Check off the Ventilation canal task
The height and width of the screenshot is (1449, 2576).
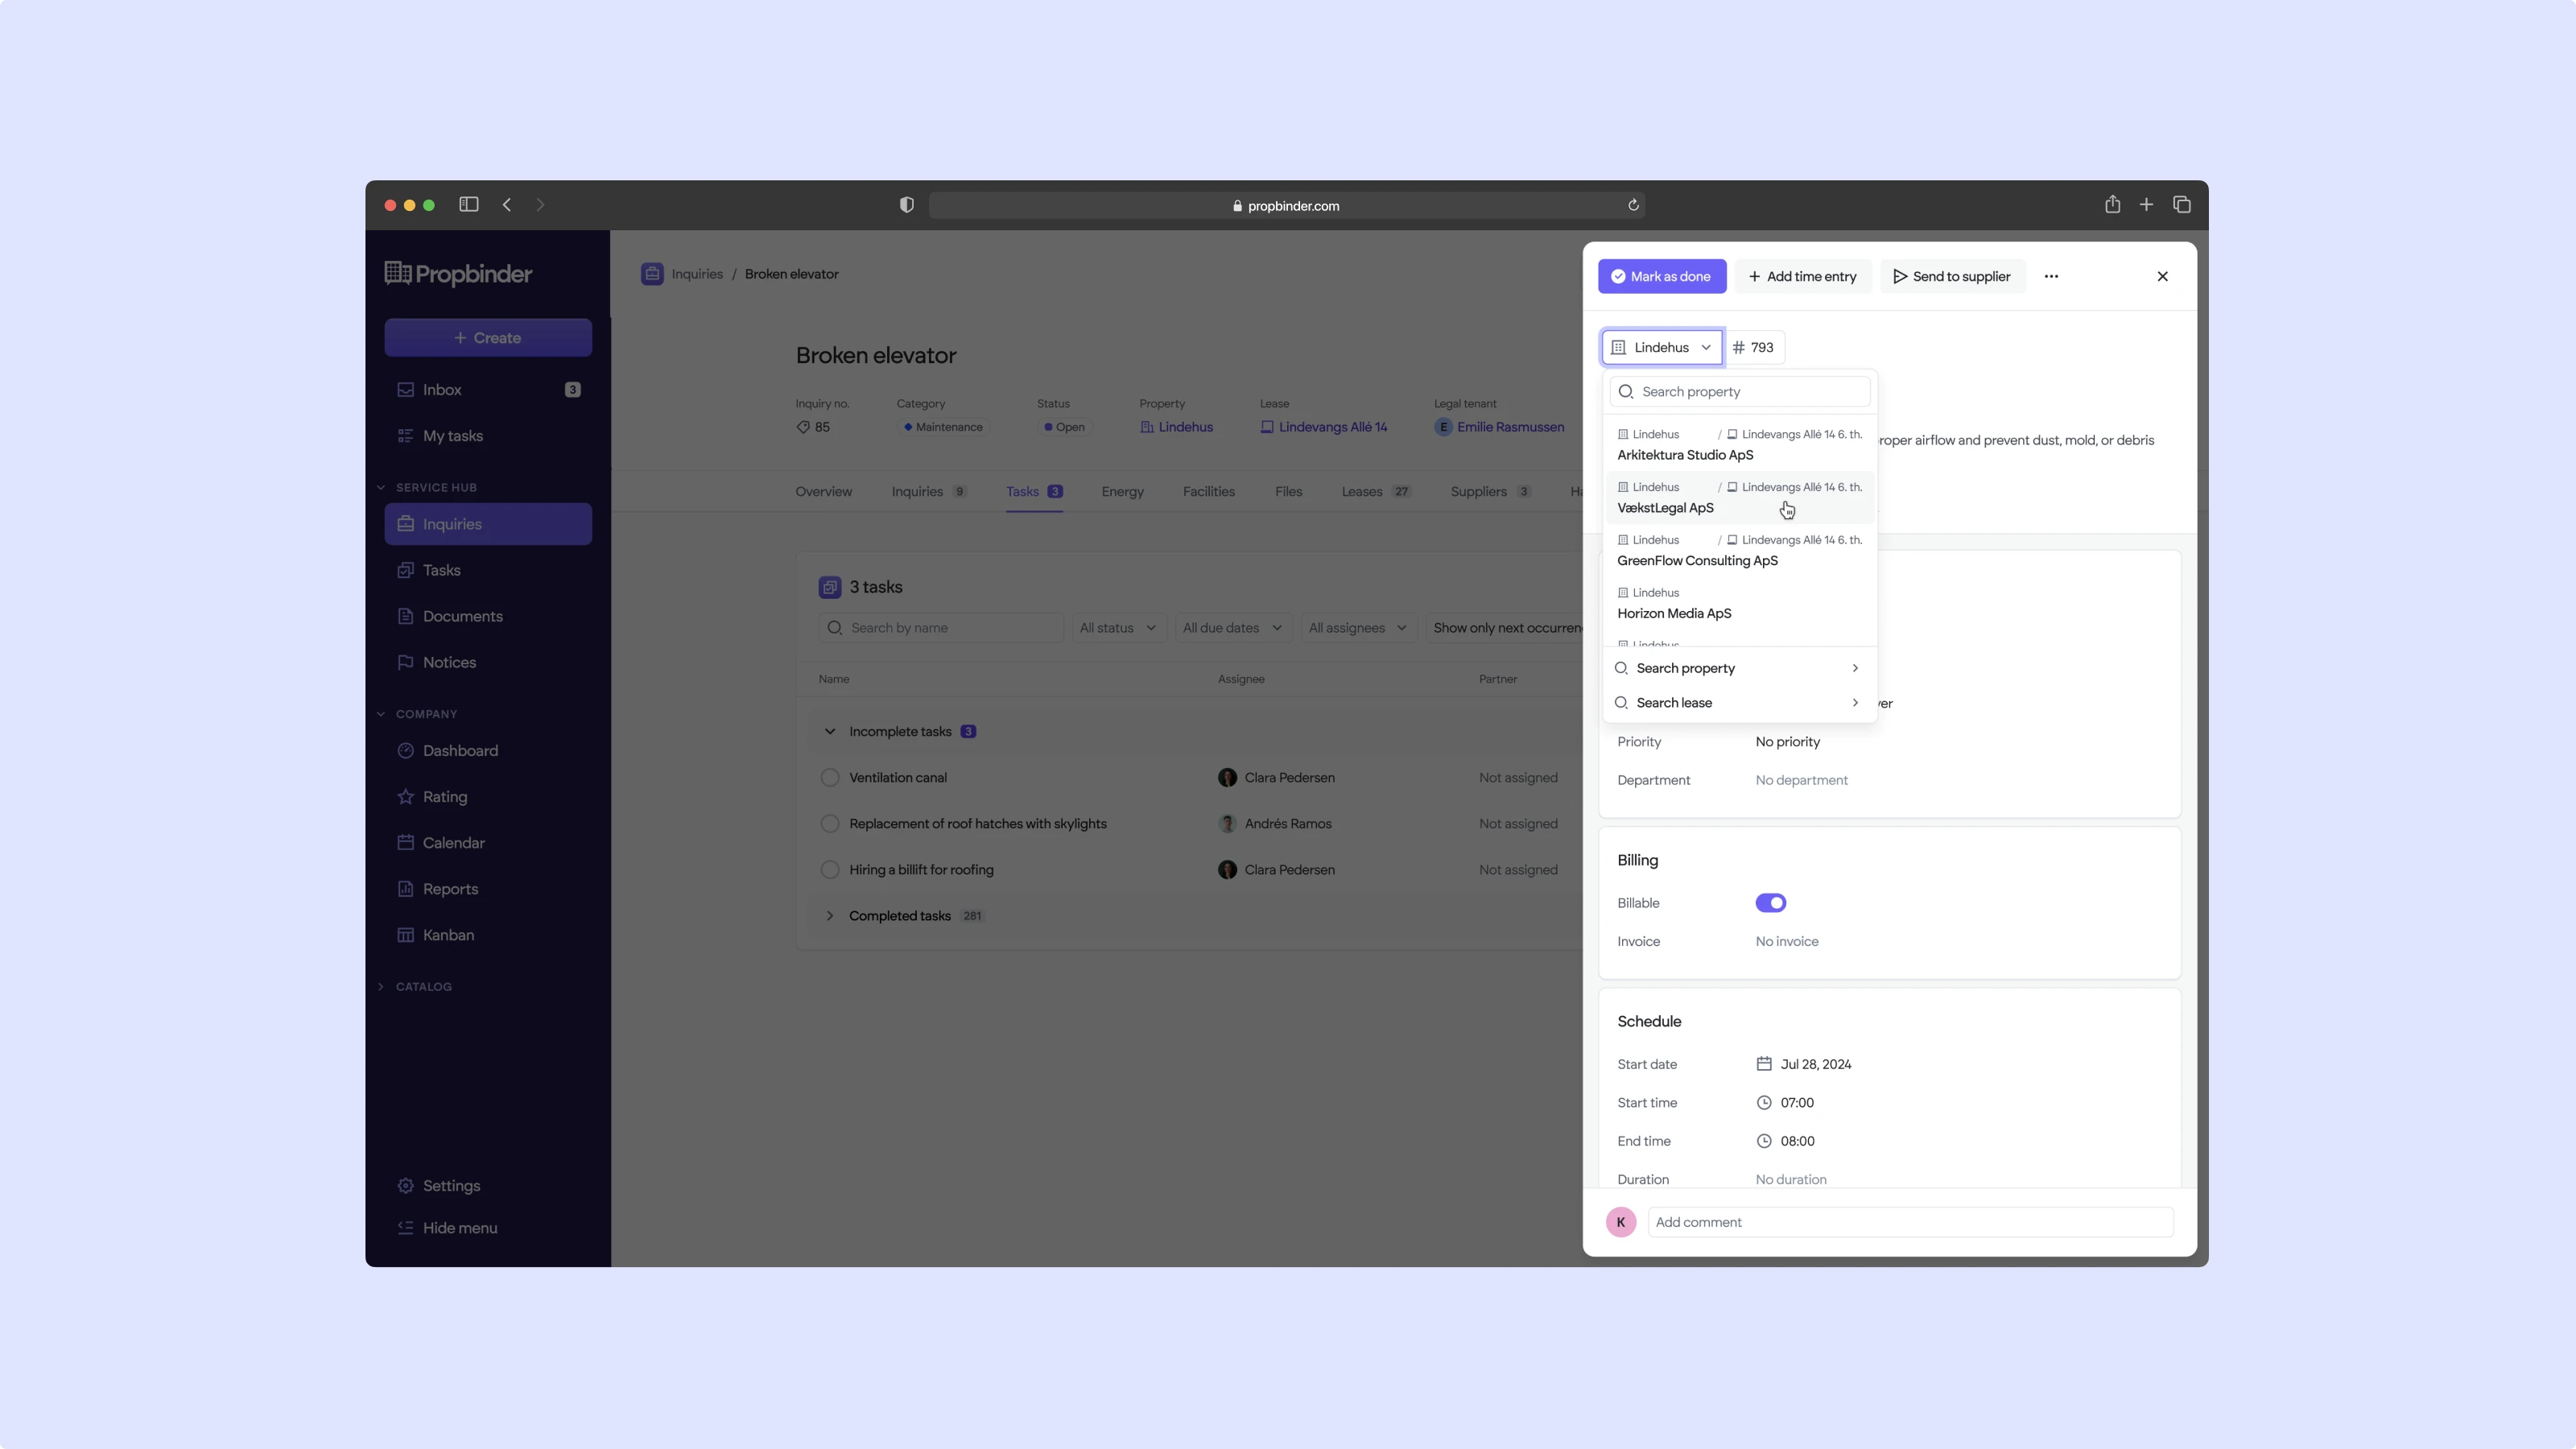(x=829, y=778)
